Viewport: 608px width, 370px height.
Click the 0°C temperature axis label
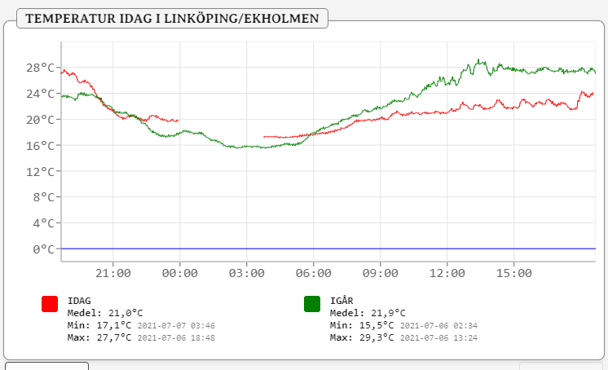click(41, 249)
